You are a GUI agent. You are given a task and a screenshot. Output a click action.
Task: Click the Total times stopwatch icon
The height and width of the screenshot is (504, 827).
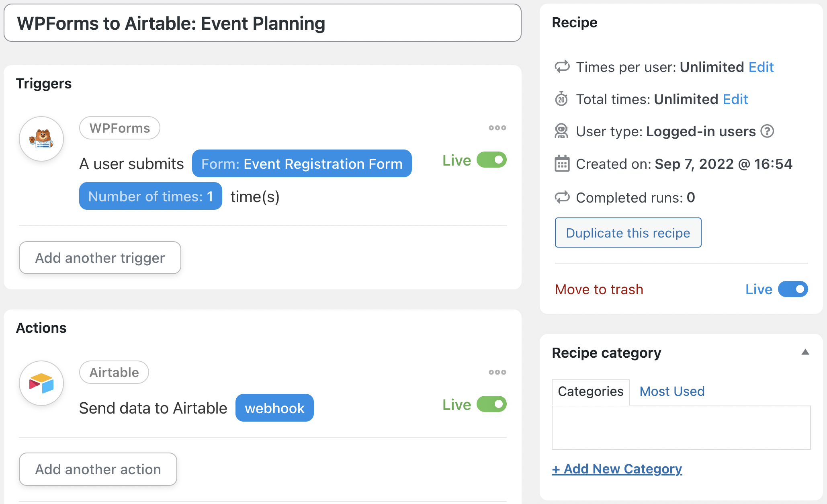tap(561, 98)
